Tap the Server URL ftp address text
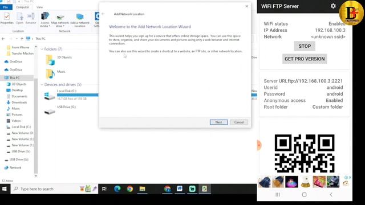 tap(315, 81)
